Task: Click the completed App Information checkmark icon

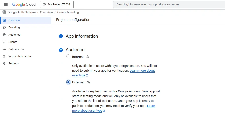Action: (61, 36)
